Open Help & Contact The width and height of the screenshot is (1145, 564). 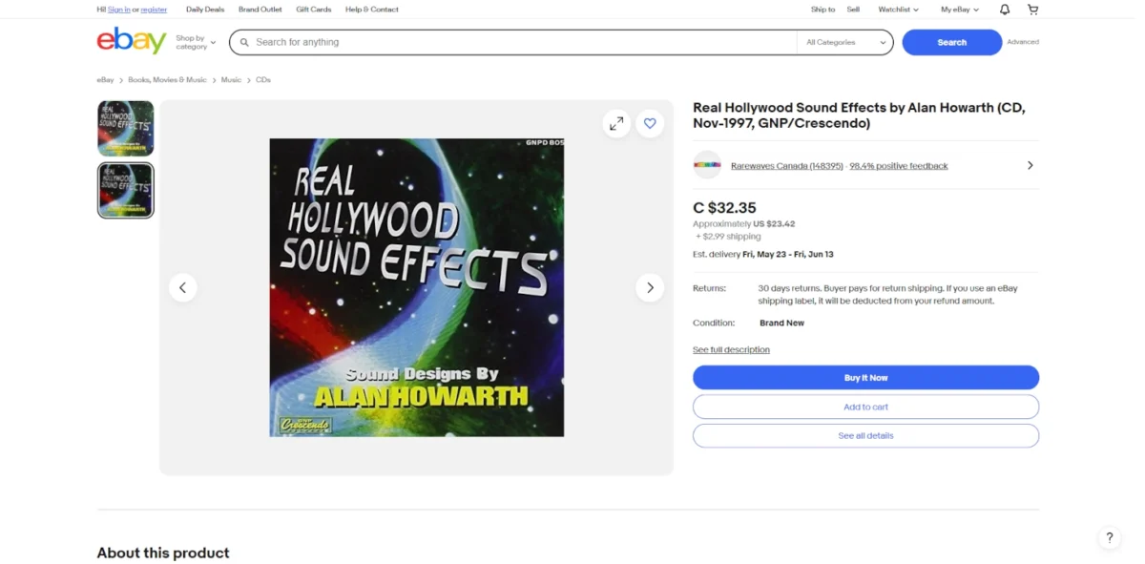click(x=372, y=10)
